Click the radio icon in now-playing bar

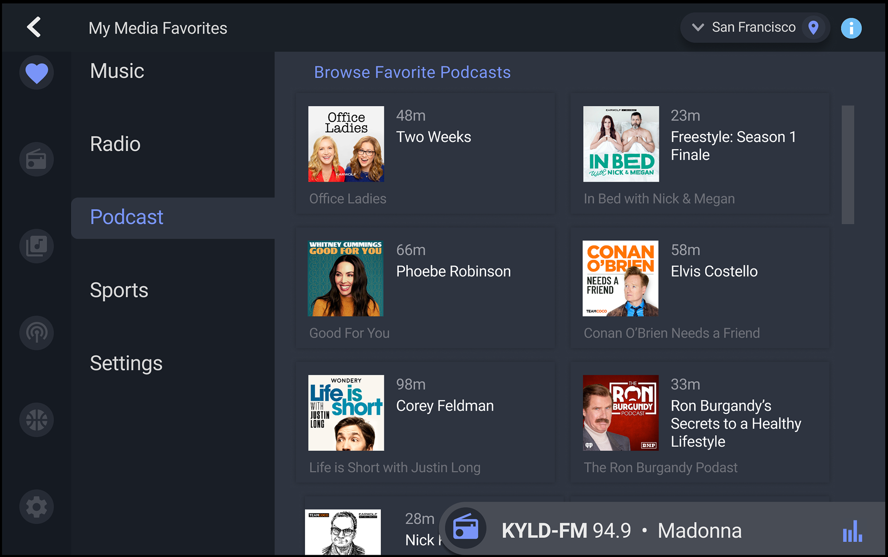coord(465,528)
